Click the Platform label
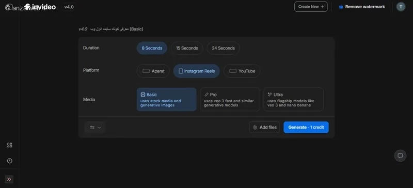Viewport: 413px width, 188px height. click(x=91, y=70)
